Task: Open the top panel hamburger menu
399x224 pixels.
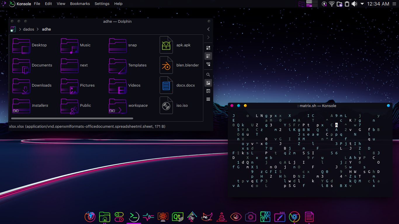Action: coord(394,4)
